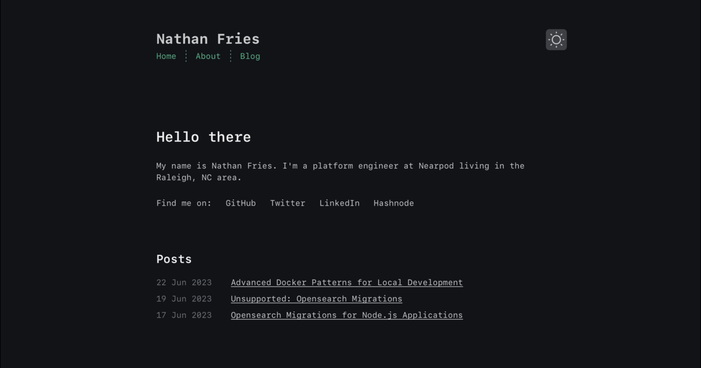
Task: Open Nathan's GitHub profile
Action: click(x=240, y=203)
